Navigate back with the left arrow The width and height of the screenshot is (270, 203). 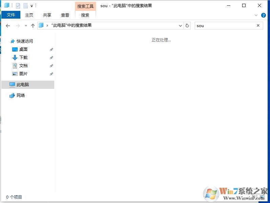click(x=8, y=26)
